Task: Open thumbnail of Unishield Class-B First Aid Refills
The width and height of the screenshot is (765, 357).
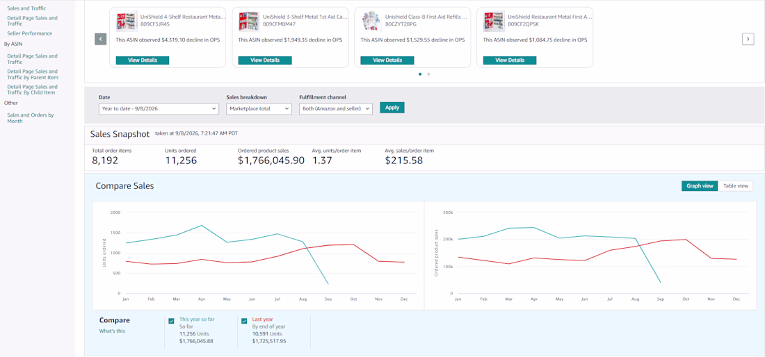Action: coord(371,22)
